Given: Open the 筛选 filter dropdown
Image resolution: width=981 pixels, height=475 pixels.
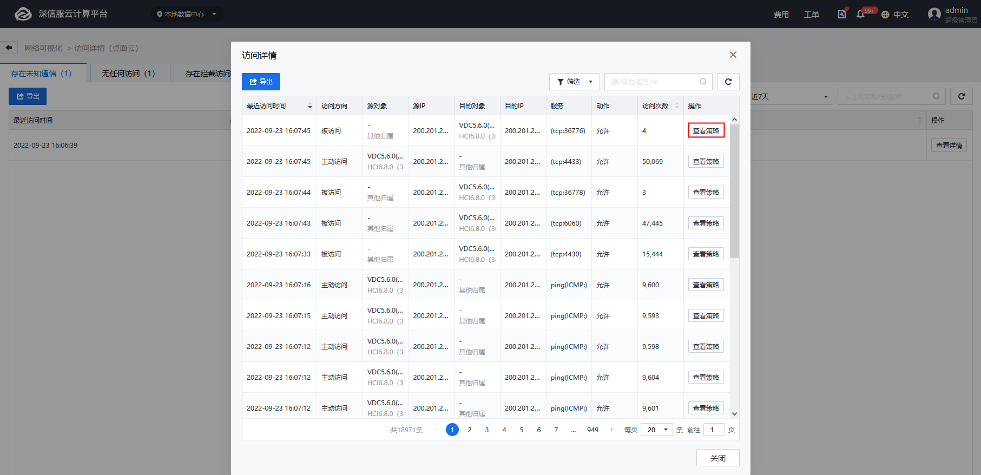Looking at the screenshot, I should point(575,82).
